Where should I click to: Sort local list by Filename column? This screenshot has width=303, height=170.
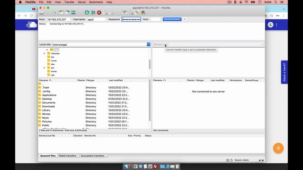[x=54, y=80]
